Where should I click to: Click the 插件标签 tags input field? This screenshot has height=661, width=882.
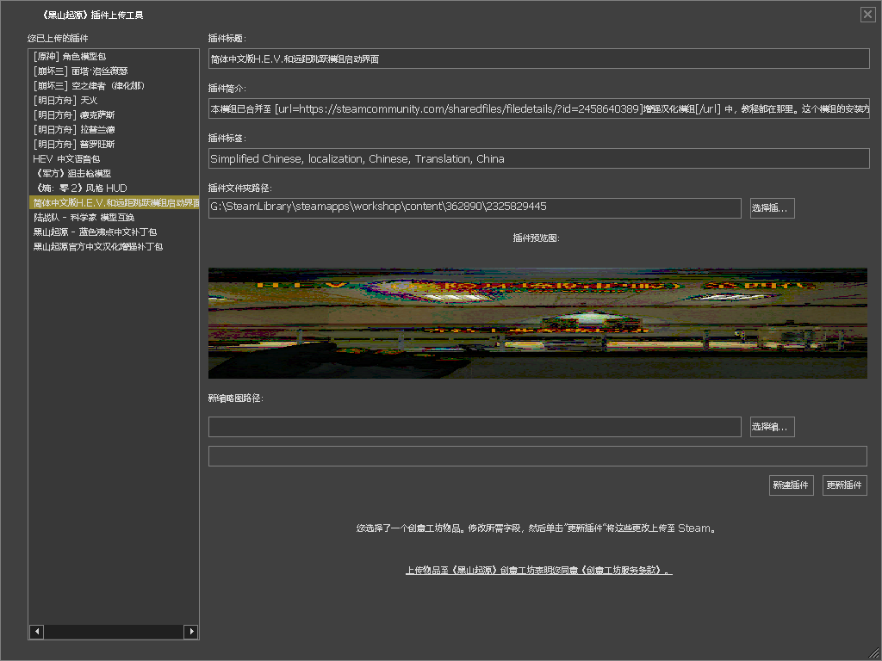539,158
